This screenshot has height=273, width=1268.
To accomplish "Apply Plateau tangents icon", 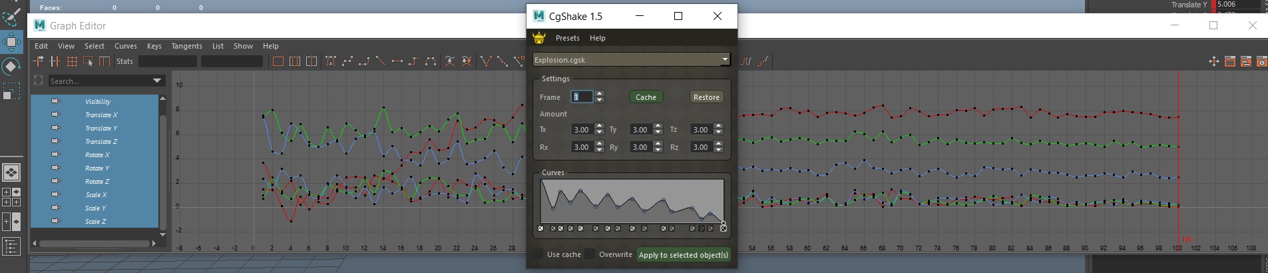I will pyautogui.click(x=431, y=61).
